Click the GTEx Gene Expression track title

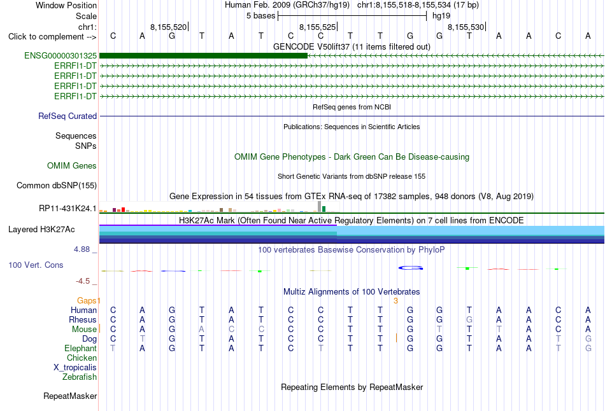coord(352,196)
